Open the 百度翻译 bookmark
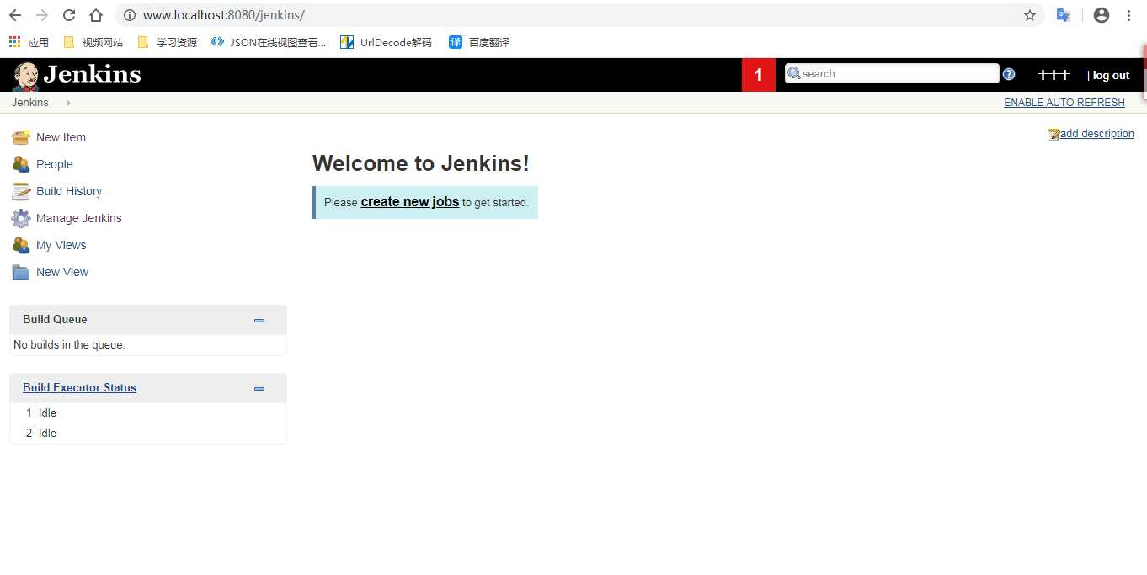This screenshot has width=1147, height=575. [479, 42]
